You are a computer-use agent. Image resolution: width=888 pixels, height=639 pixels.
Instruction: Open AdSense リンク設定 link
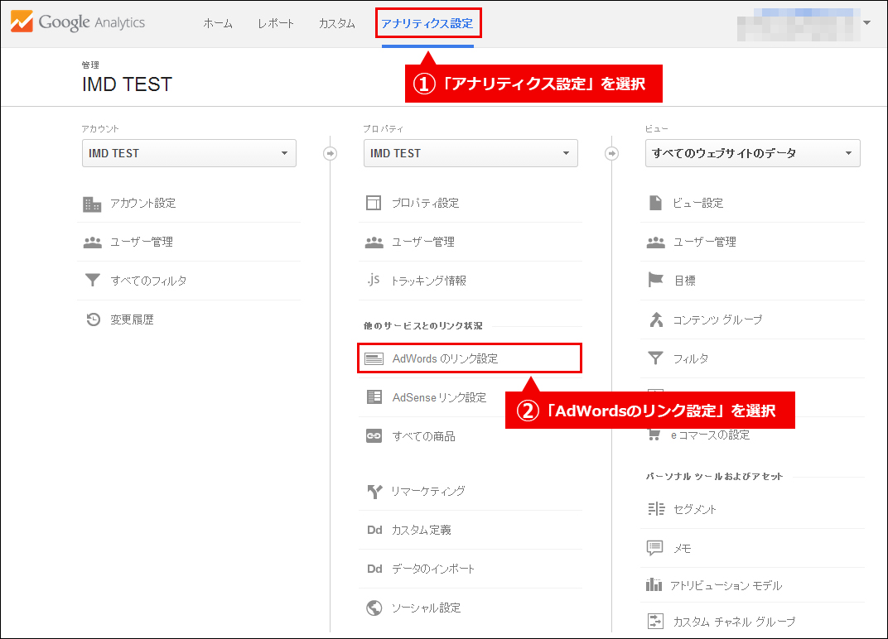(440, 397)
